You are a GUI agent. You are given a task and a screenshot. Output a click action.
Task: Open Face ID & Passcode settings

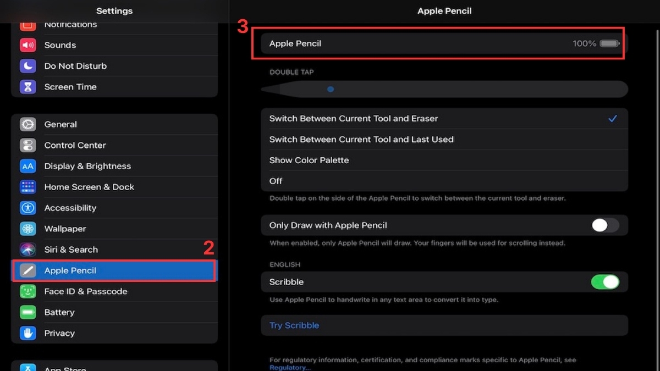(114, 291)
